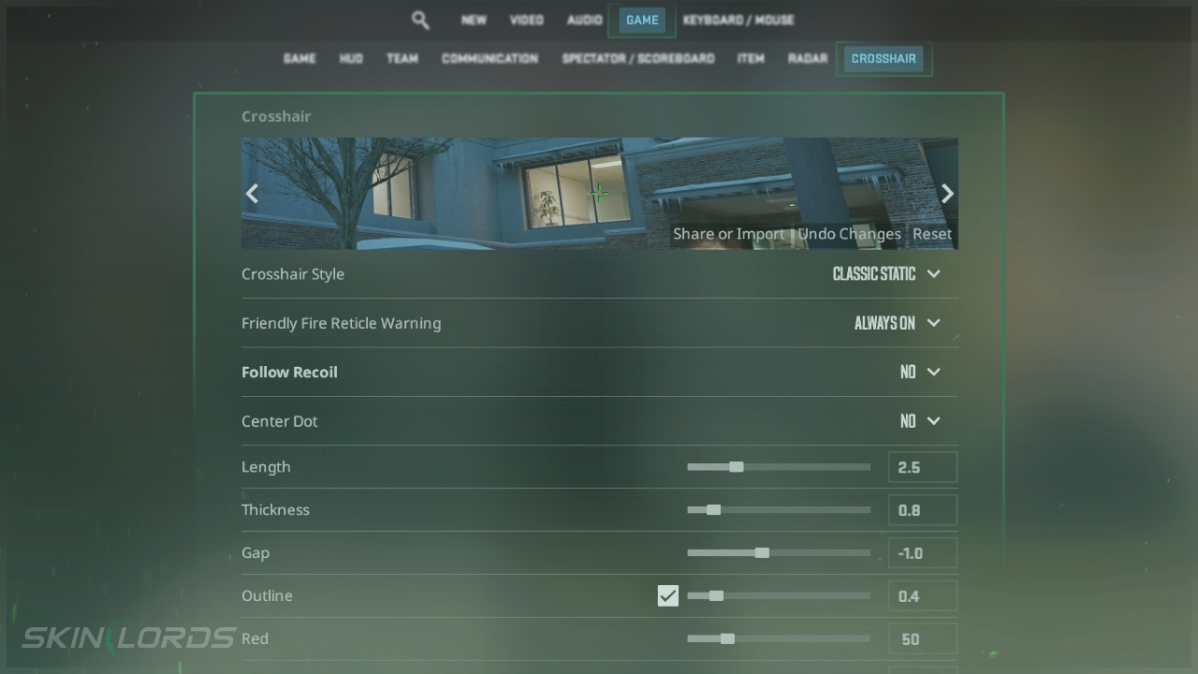This screenshot has height=674, width=1198.
Task: Adjust the Red color slider handle
Action: point(727,639)
